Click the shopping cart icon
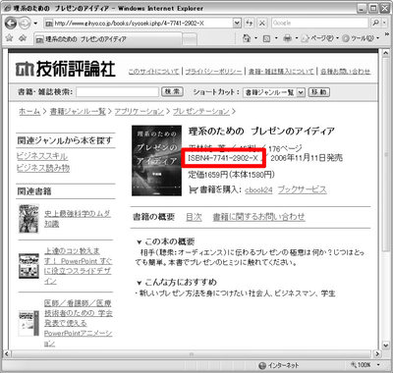 coord(194,189)
